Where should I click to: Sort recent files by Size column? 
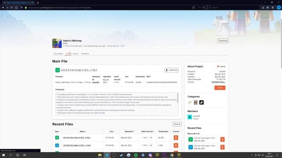tap(112, 132)
